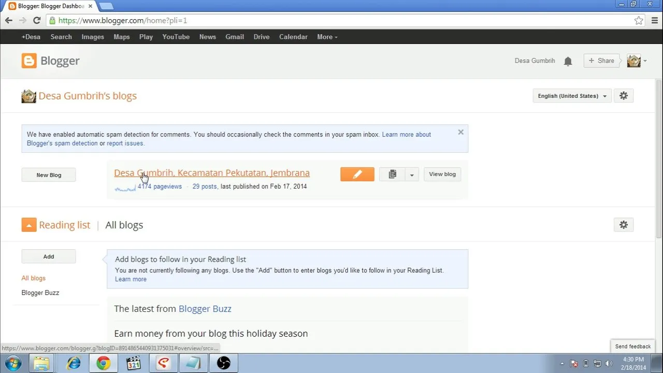Viewport: 663px width, 373px height.
Task: Click the Blogger logo icon
Action: tap(29, 61)
